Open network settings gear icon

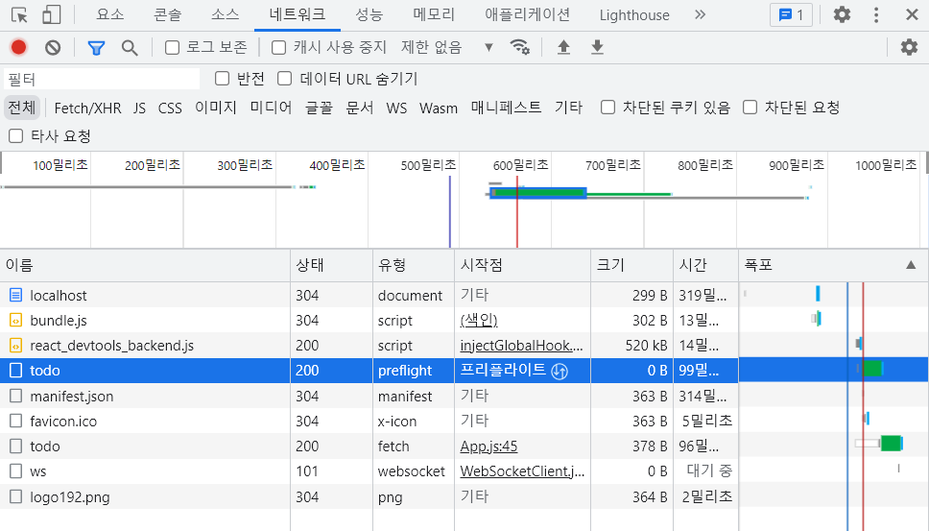[x=909, y=47]
